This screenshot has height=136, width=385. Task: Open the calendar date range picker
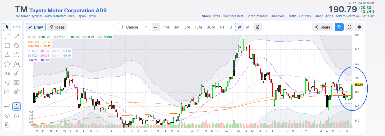tap(258, 27)
